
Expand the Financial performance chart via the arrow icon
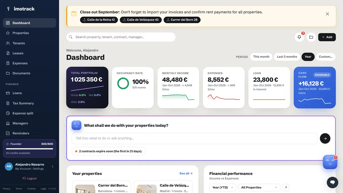pos(286,188)
